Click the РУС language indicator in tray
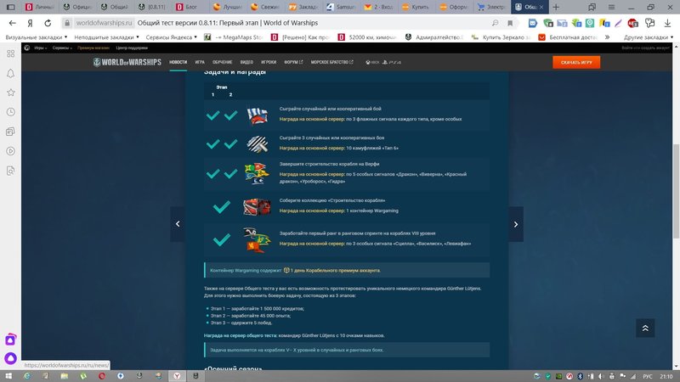This screenshot has width=680, height=382. 648,376
